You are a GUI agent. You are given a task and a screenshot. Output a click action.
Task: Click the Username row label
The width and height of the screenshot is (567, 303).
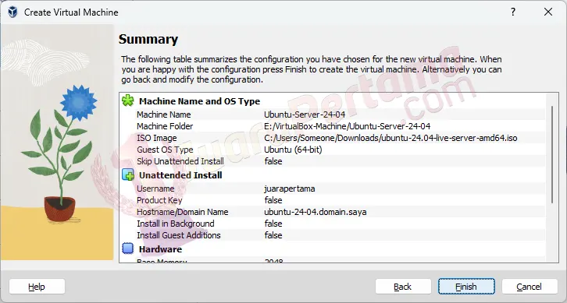coord(155,188)
